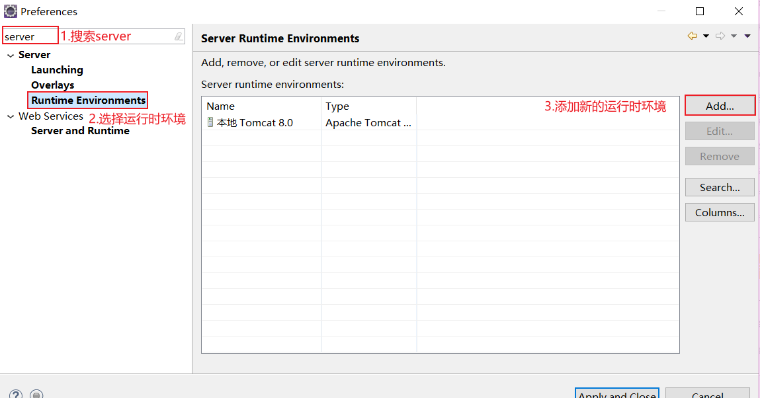The width and height of the screenshot is (760, 398).
Task: Click the round icon beside the help icon
Action: pos(36,393)
